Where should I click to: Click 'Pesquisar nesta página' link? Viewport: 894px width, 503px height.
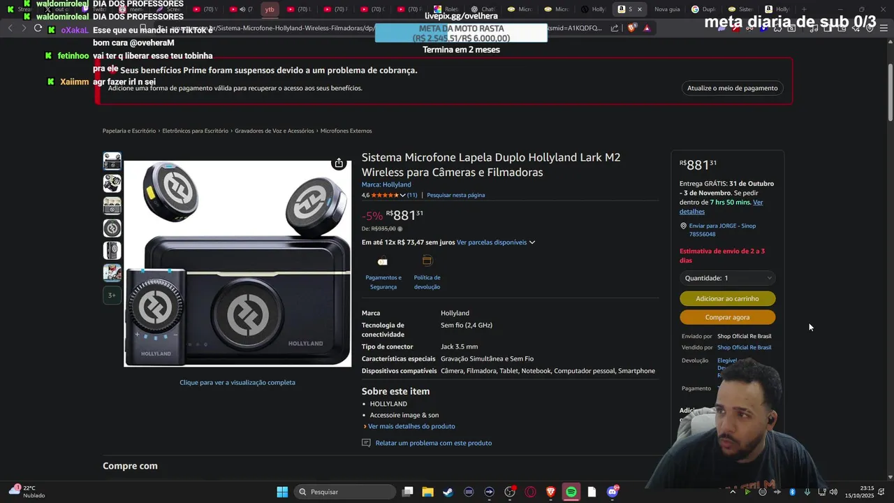pos(455,195)
